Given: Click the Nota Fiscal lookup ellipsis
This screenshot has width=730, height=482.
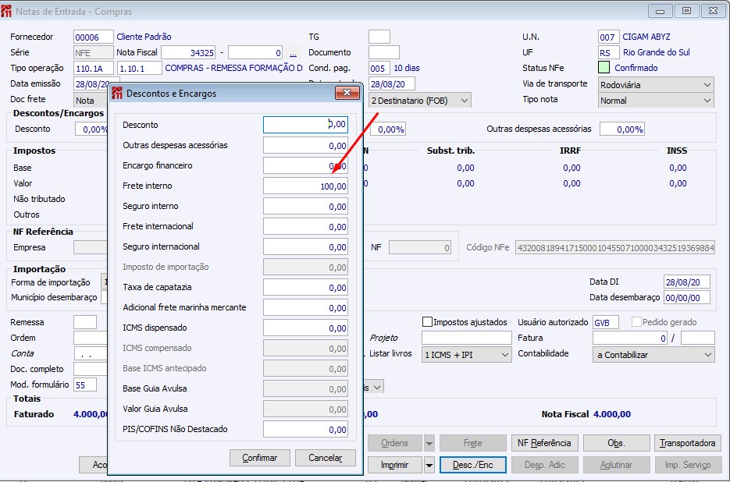Looking at the screenshot, I should point(293,53).
